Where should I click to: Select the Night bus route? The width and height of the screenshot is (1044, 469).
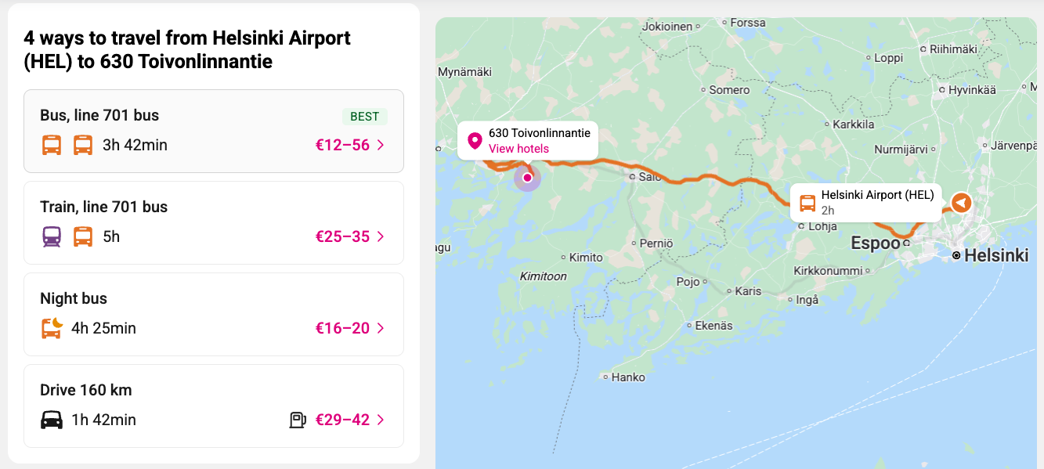74,298
